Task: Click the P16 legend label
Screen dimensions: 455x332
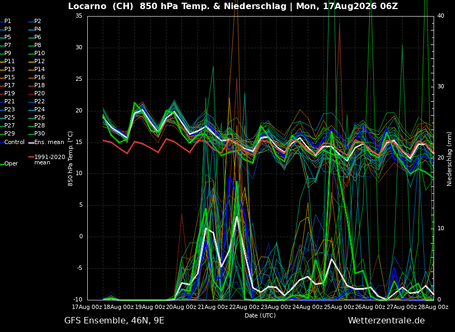Action: pos(36,78)
